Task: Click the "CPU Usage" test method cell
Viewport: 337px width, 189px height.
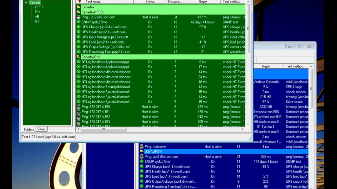Action: [x=294, y=87]
